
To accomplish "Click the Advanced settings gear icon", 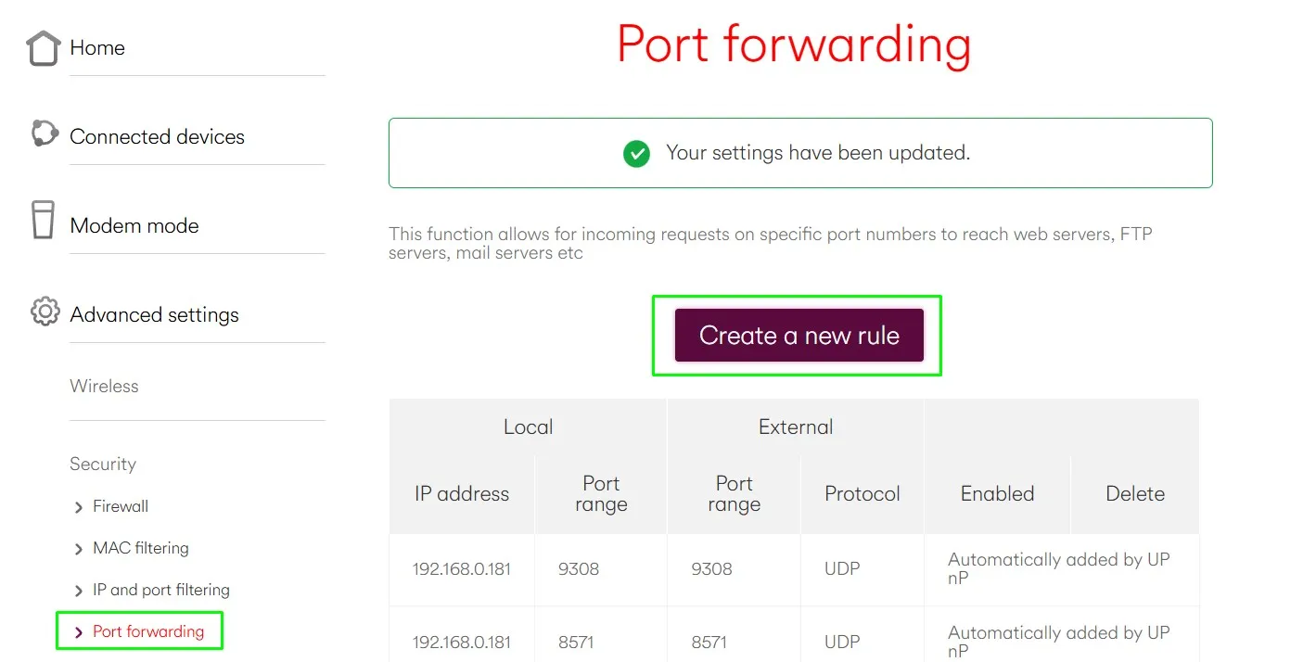I will [x=45, y=311].
